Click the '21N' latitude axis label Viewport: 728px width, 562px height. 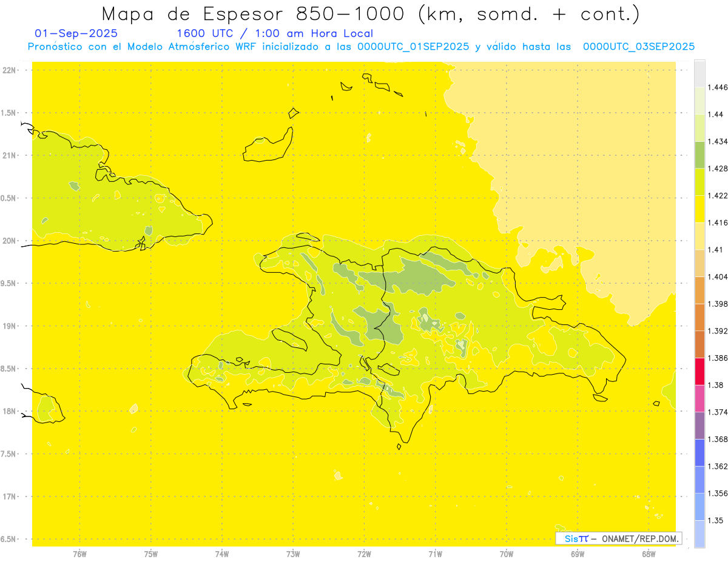click(x=9, y=155)
